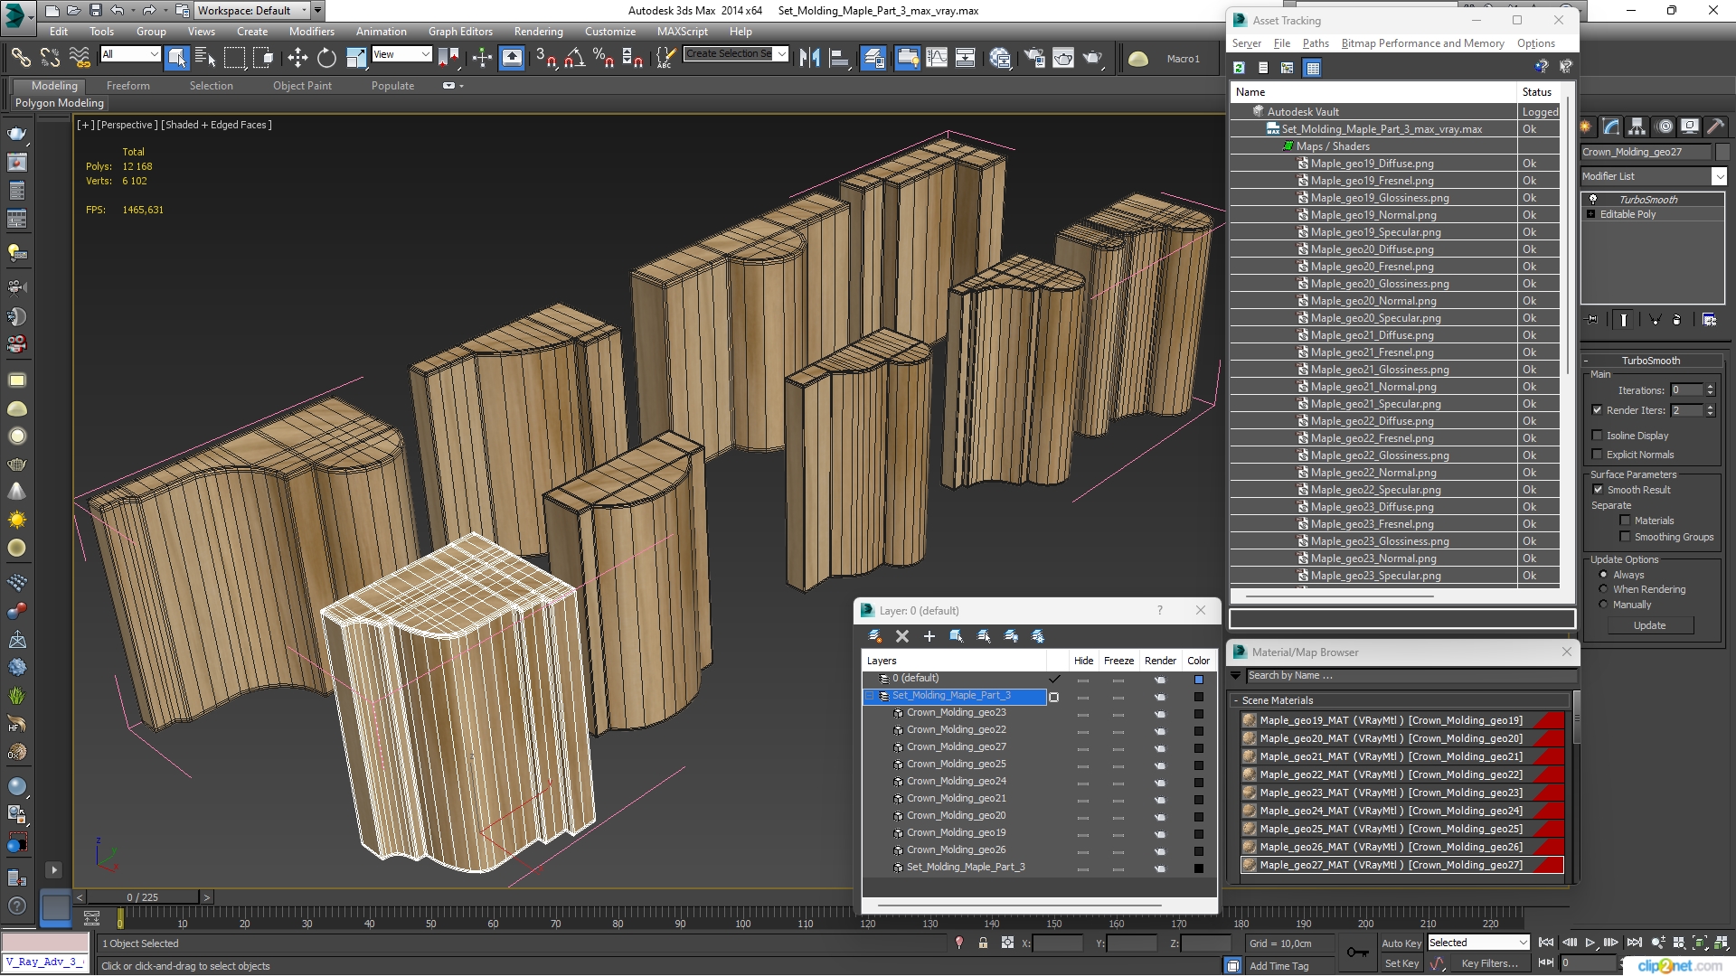This screenshot has width=1736, height=976.
Task: Open the Modifier List dropdown
Action: 1719,176
